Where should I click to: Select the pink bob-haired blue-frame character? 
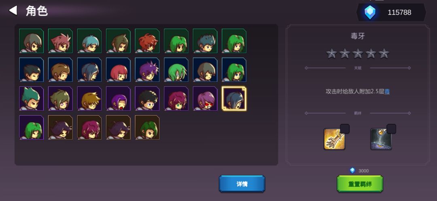118,70
